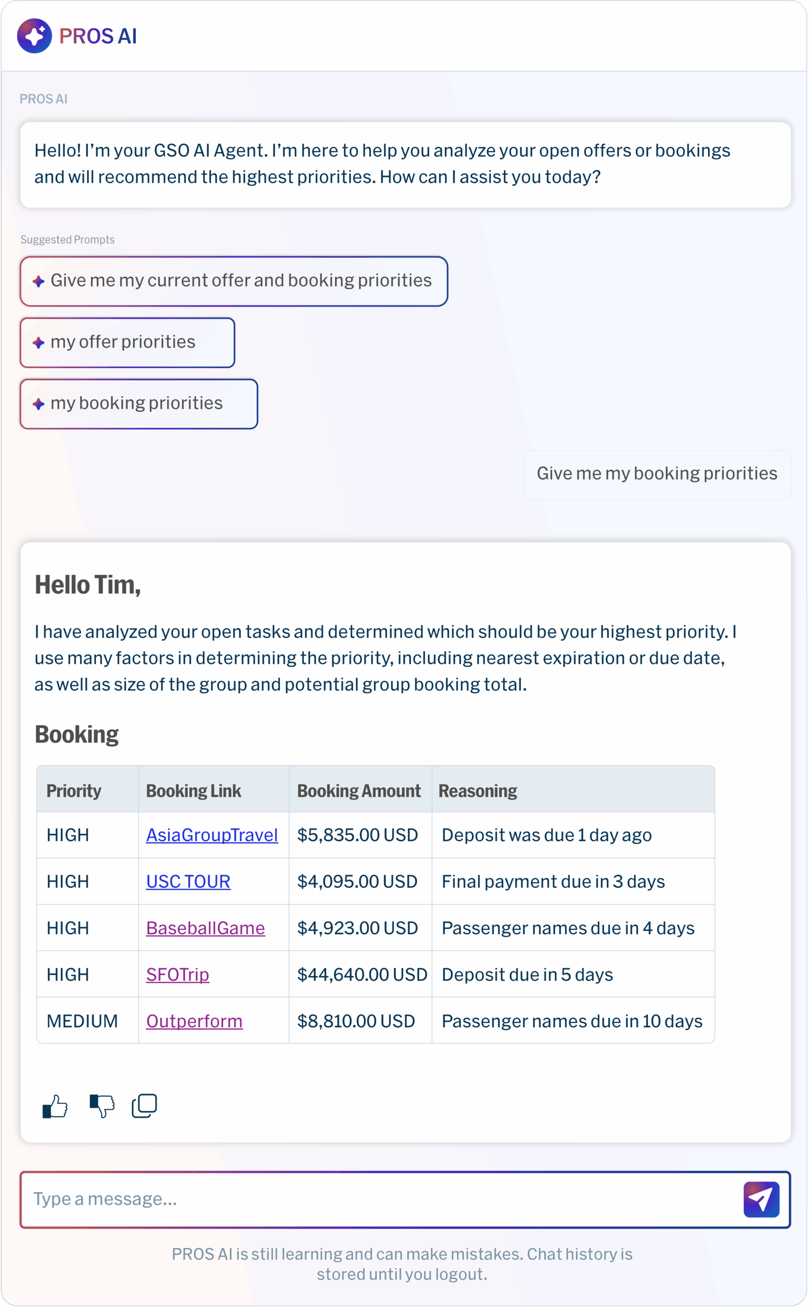Click the thumbs up feedback icon
810x1307 pixels.
(55, 1106)
